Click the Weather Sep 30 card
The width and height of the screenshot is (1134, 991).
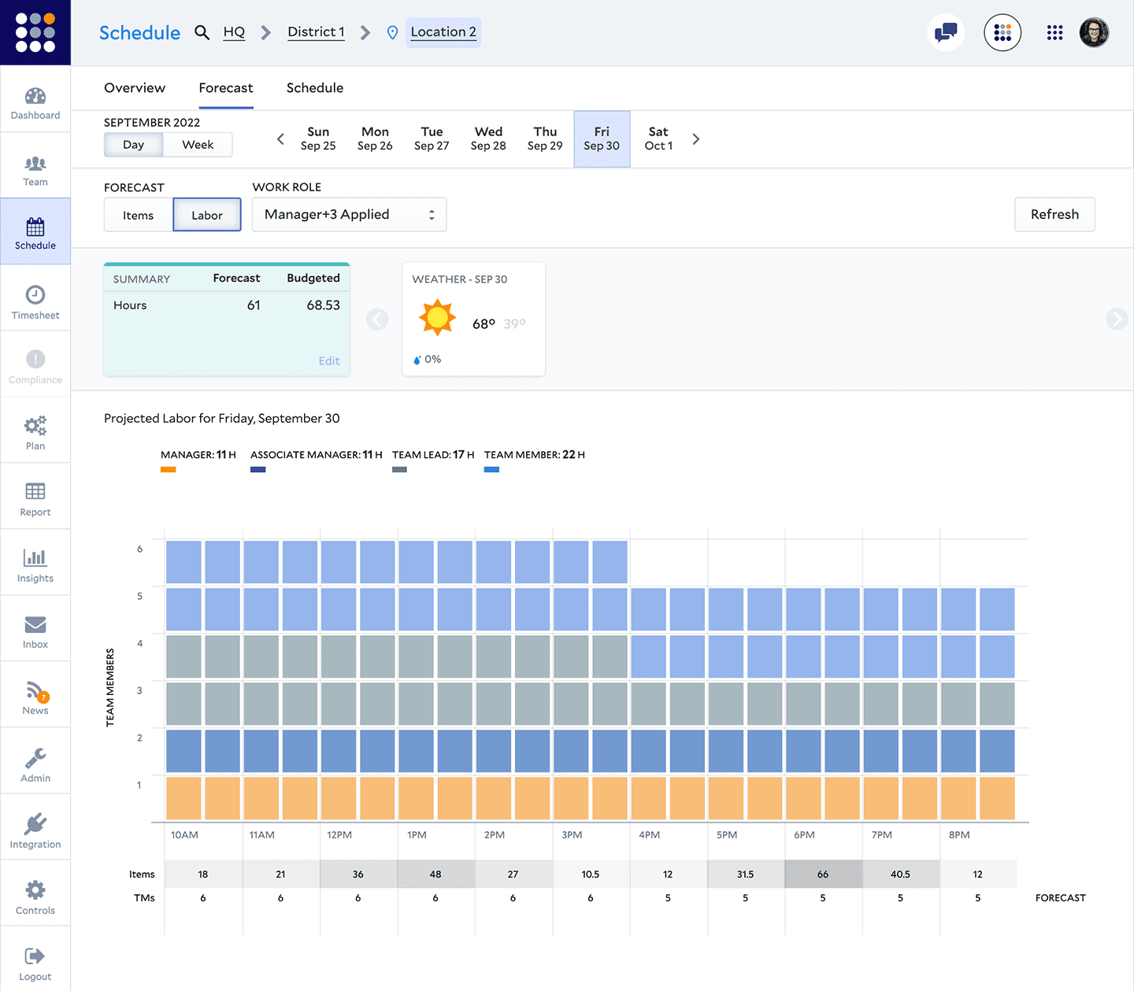tap(473, 319)
